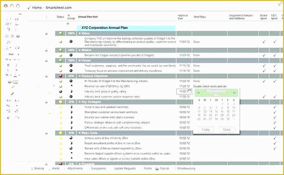284x175 pixels.
Task: Click calendar picker icon in Approval Due cell
Action: coord(189,91)
